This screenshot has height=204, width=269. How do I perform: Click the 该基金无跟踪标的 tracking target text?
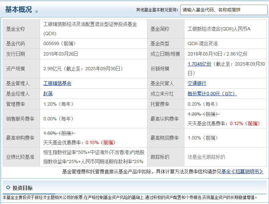pyautogui.click(x=207, y=157)
